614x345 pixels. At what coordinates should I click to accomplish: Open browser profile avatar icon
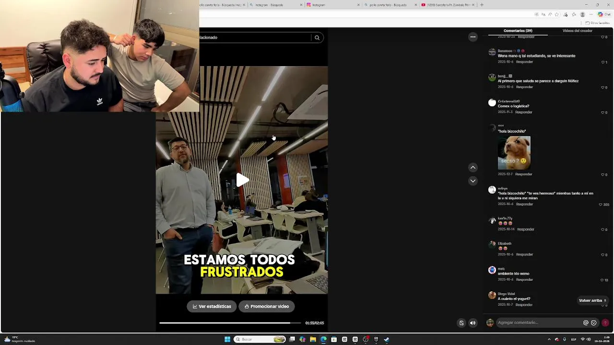582,14
